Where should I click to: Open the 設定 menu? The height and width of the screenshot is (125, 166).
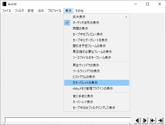point(31,11)
